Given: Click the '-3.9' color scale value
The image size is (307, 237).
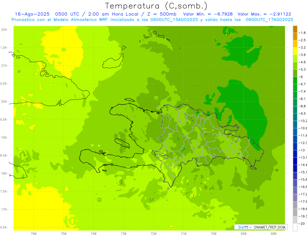Looking at the screenshot, I should (302, 55).
